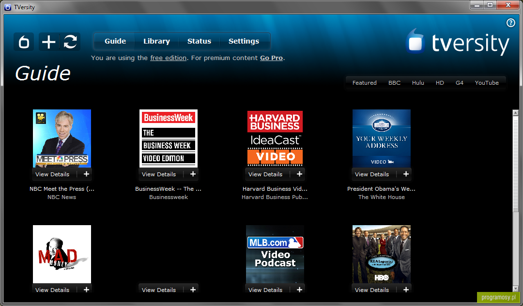Viewport: 523px width, 306px height.
Task: Click the Harvard Business Pub... publisher text
Action: 275,197
